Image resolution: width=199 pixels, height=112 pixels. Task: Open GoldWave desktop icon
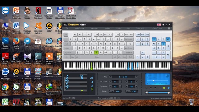(x=38, y=88)
